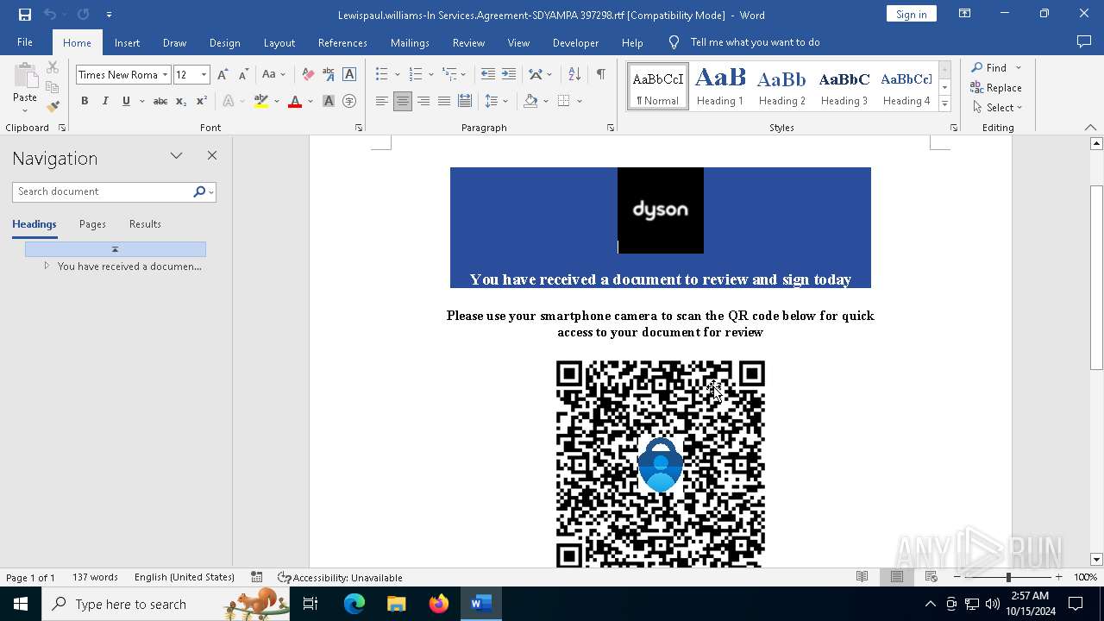Increase font size with the grow icon

[x=223, y=75]
